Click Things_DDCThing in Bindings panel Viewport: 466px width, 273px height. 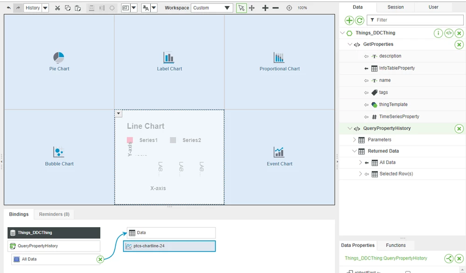(54, 233)
